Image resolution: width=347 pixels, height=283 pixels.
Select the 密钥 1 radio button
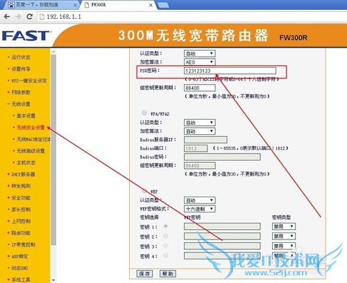(x=165, y=226)
